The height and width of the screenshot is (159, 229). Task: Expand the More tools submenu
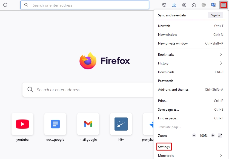tap(191, 156)
